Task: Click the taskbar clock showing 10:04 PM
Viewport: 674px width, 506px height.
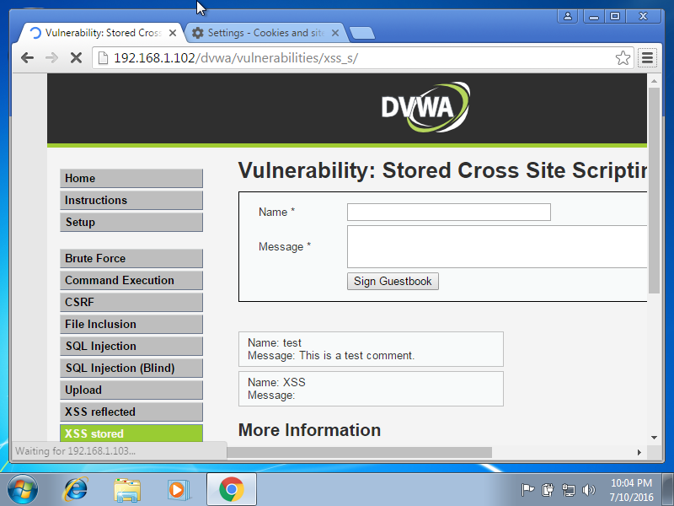Action: coord(631,490)
